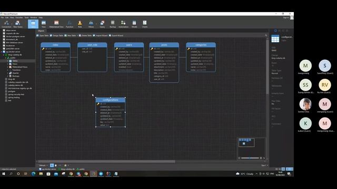The image size is (337, 189).
Task: Expand the Queries tree node
Action: (8, 73)
